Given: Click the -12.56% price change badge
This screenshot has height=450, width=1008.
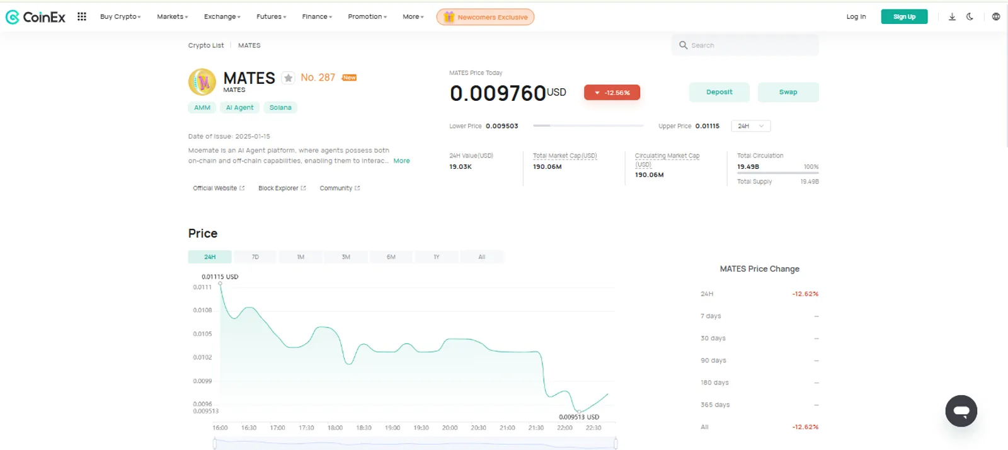Looking at the screenshot, I should point(612,93).
